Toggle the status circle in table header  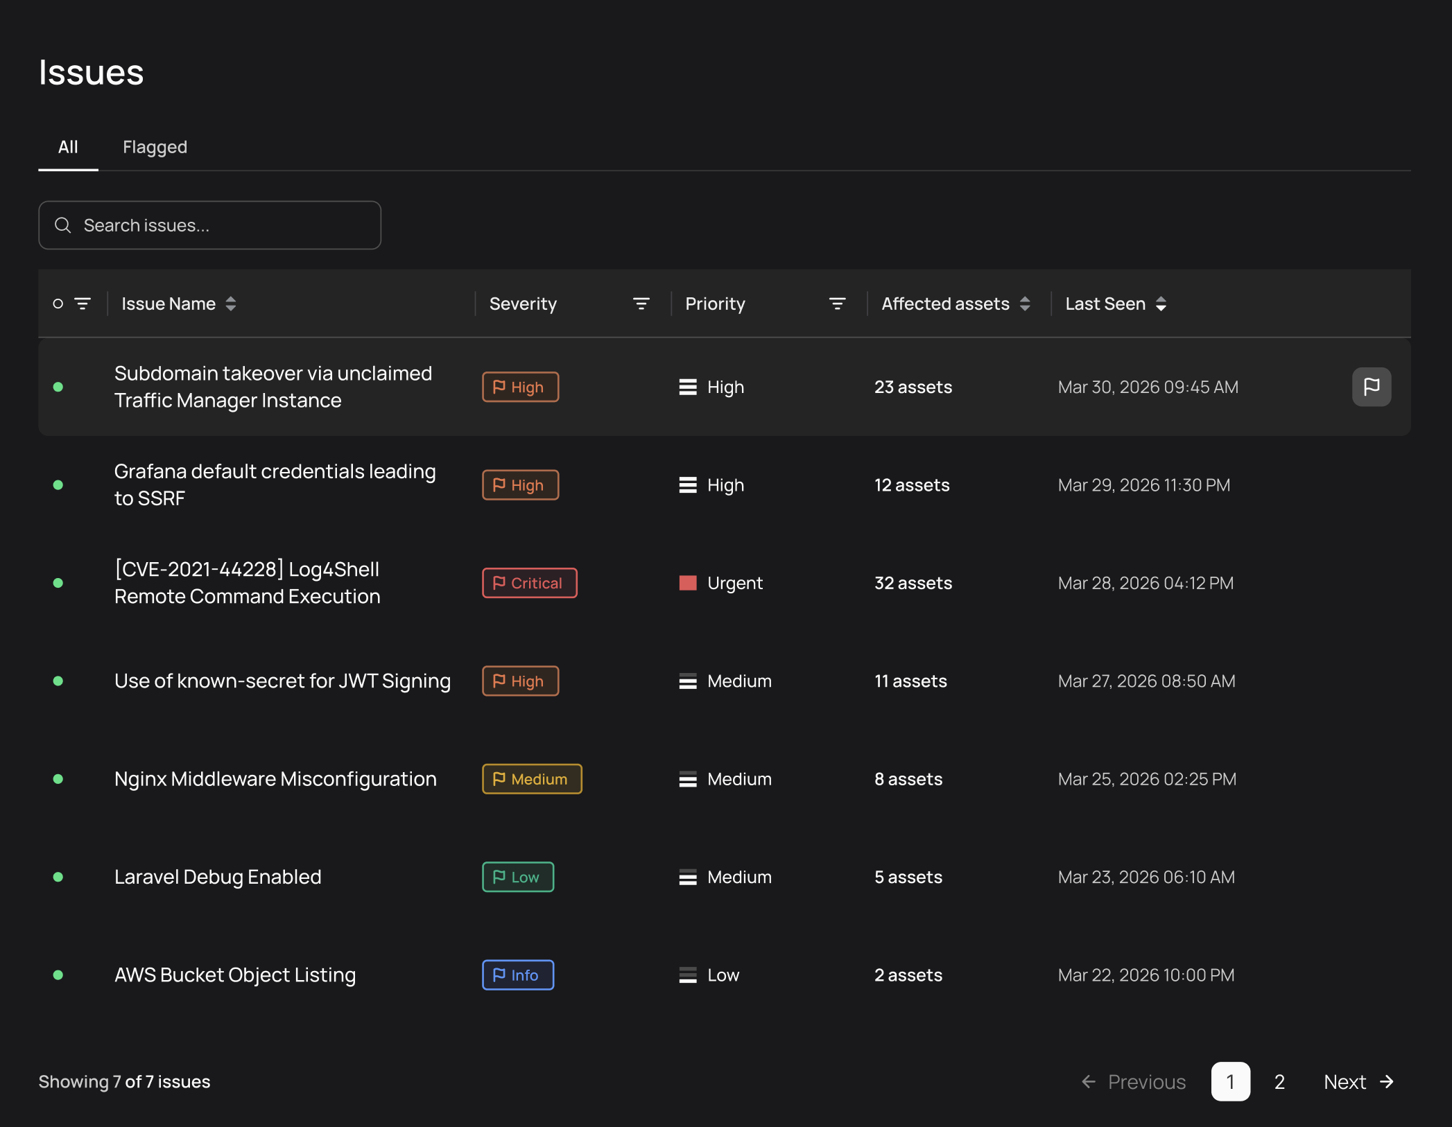[58, 304]
